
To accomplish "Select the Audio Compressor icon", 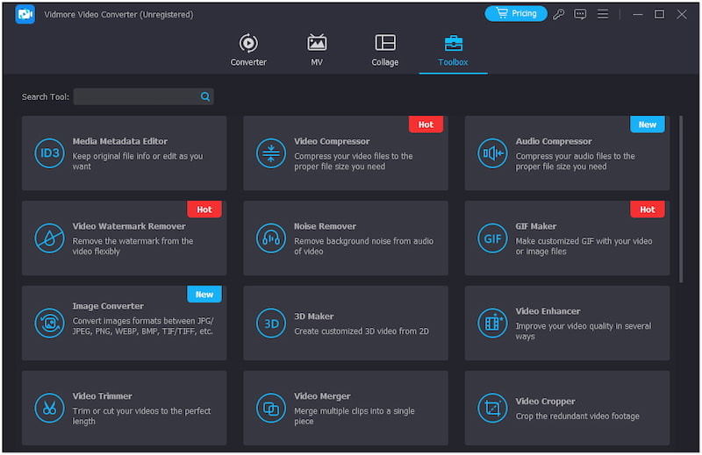I will pos(492,153).
